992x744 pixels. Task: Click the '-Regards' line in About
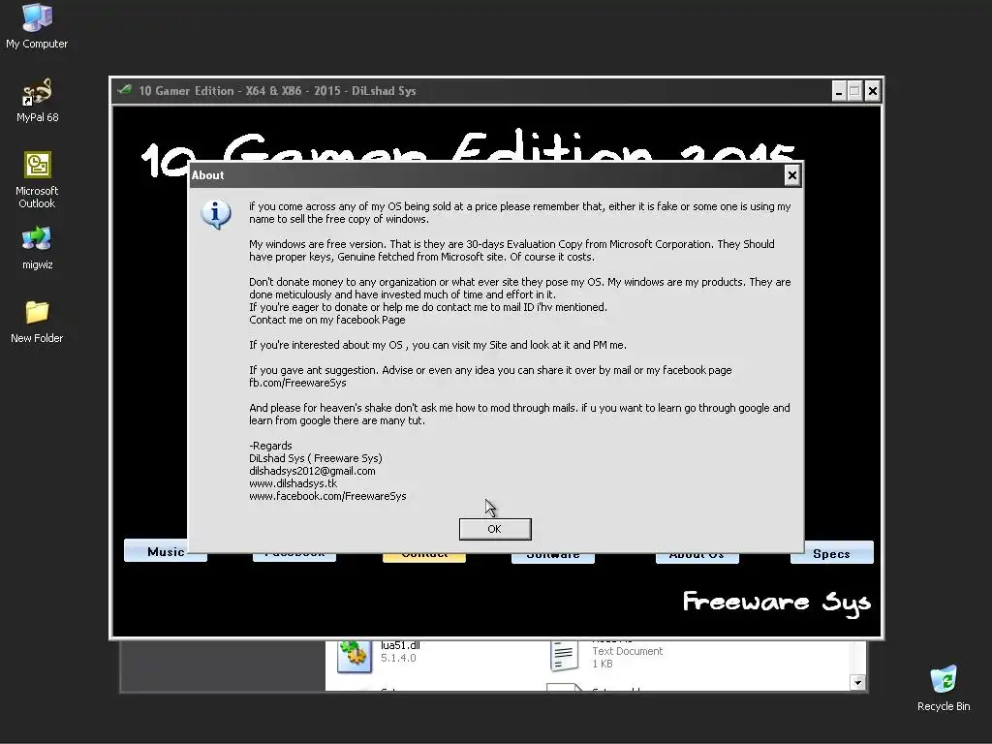pos(270,446)
